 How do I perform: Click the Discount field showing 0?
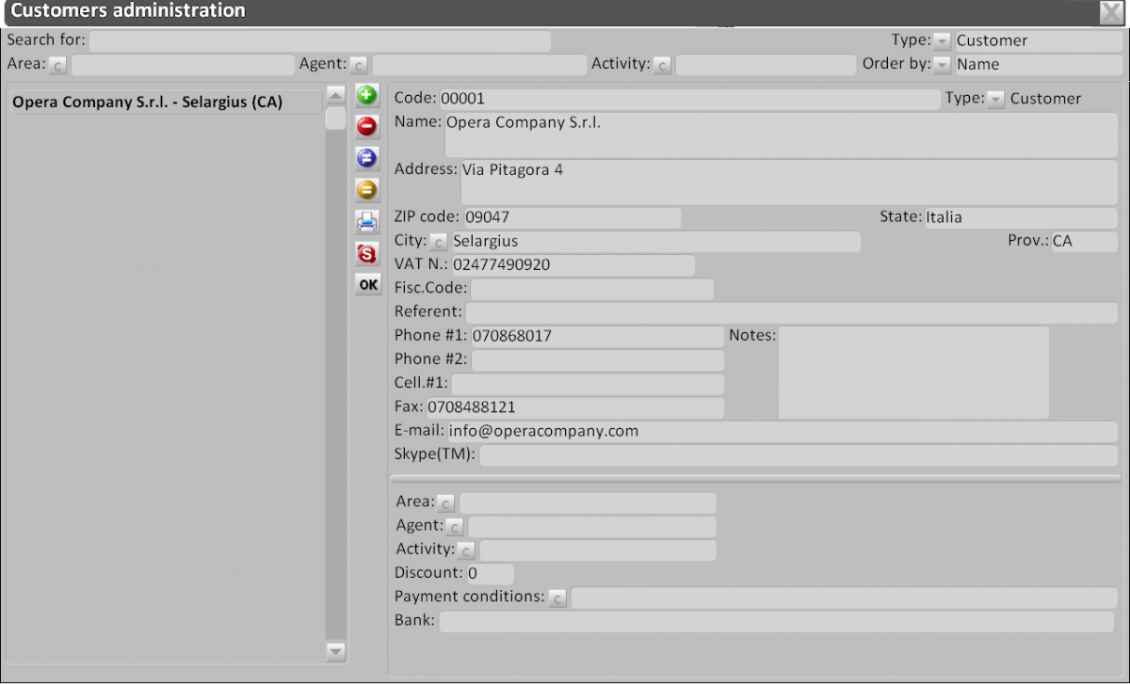pos(490,574)
